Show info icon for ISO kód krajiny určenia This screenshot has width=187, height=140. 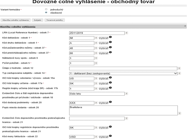coord(110,82)
